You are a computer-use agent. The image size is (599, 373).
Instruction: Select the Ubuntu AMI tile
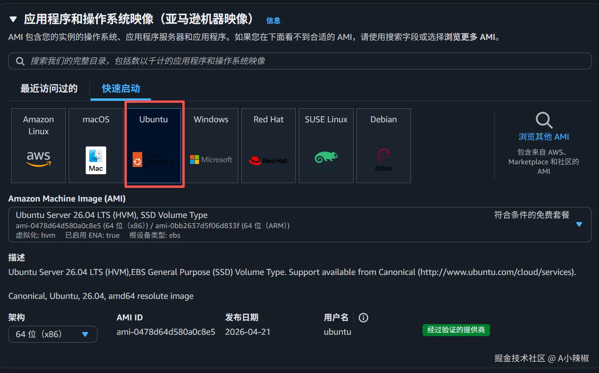[154, 146]
